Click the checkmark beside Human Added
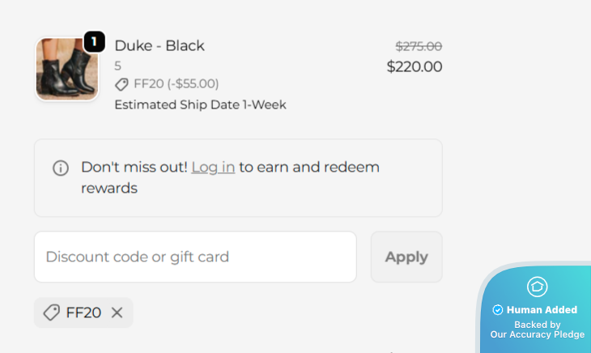 point(498,310)
